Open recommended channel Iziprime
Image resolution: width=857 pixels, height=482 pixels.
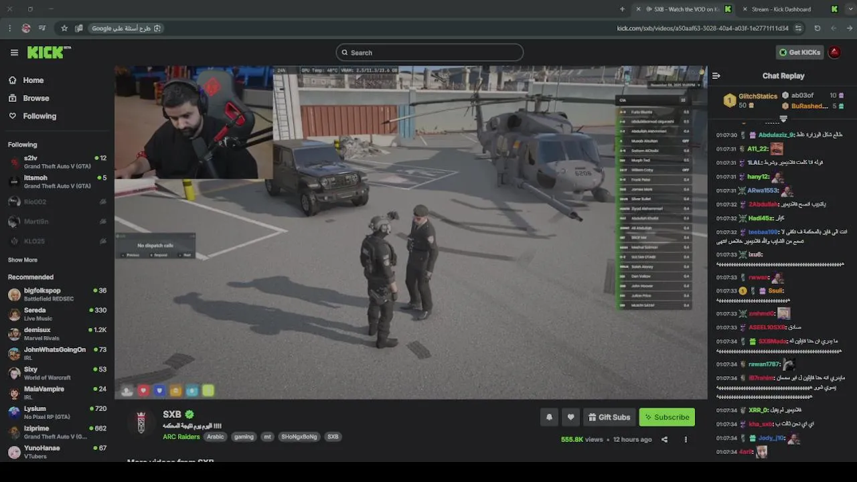click(x=57, y=432)
